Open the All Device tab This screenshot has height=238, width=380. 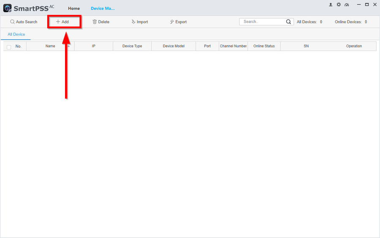coord(16,34)
